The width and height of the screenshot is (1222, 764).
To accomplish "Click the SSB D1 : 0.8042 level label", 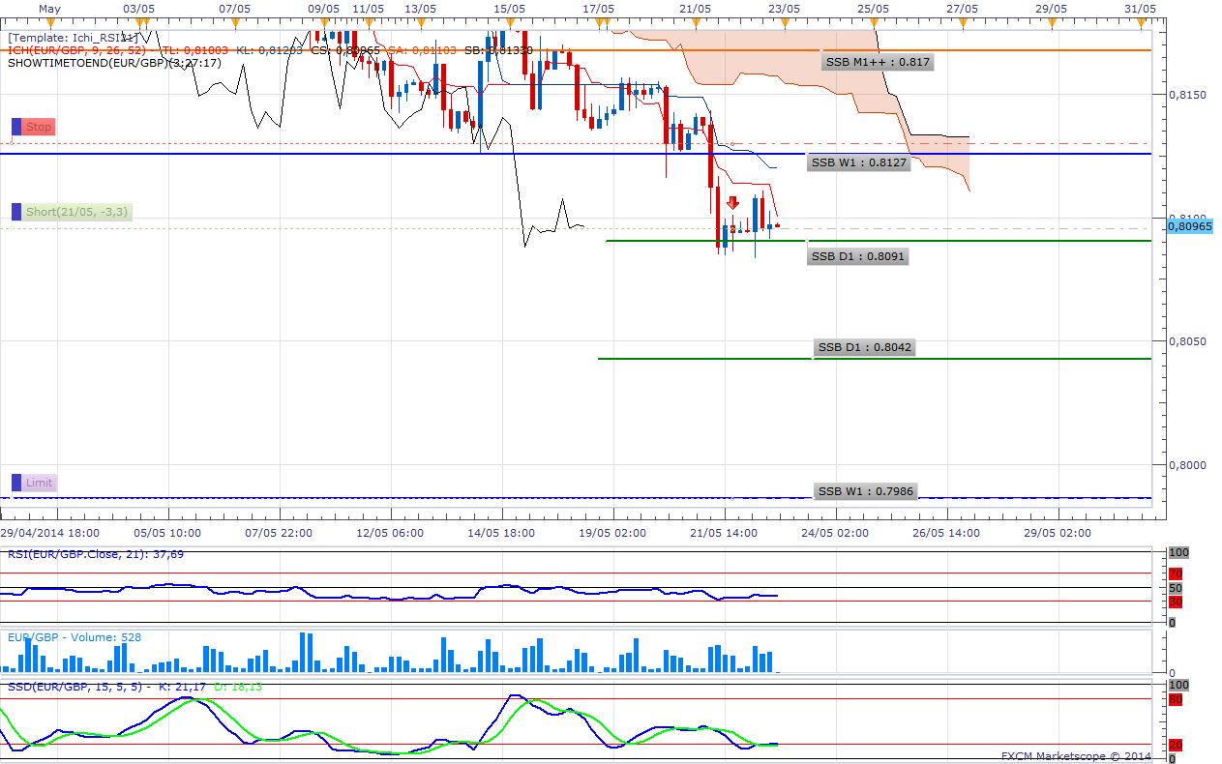I will point(865,347).
